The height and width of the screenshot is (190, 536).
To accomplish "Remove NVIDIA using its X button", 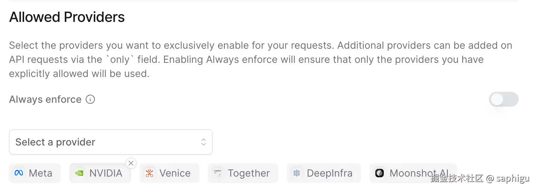I will [131, 163].
